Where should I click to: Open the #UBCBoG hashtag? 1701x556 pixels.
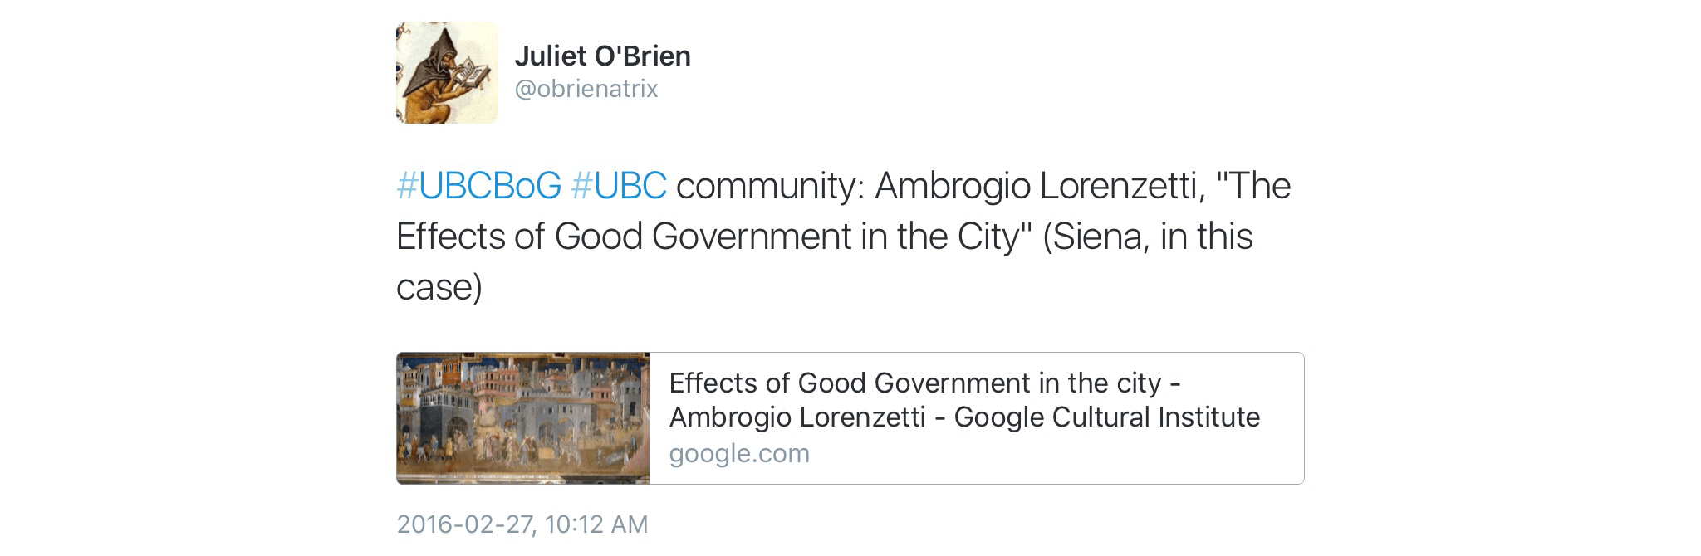click(x=479, y=186)
